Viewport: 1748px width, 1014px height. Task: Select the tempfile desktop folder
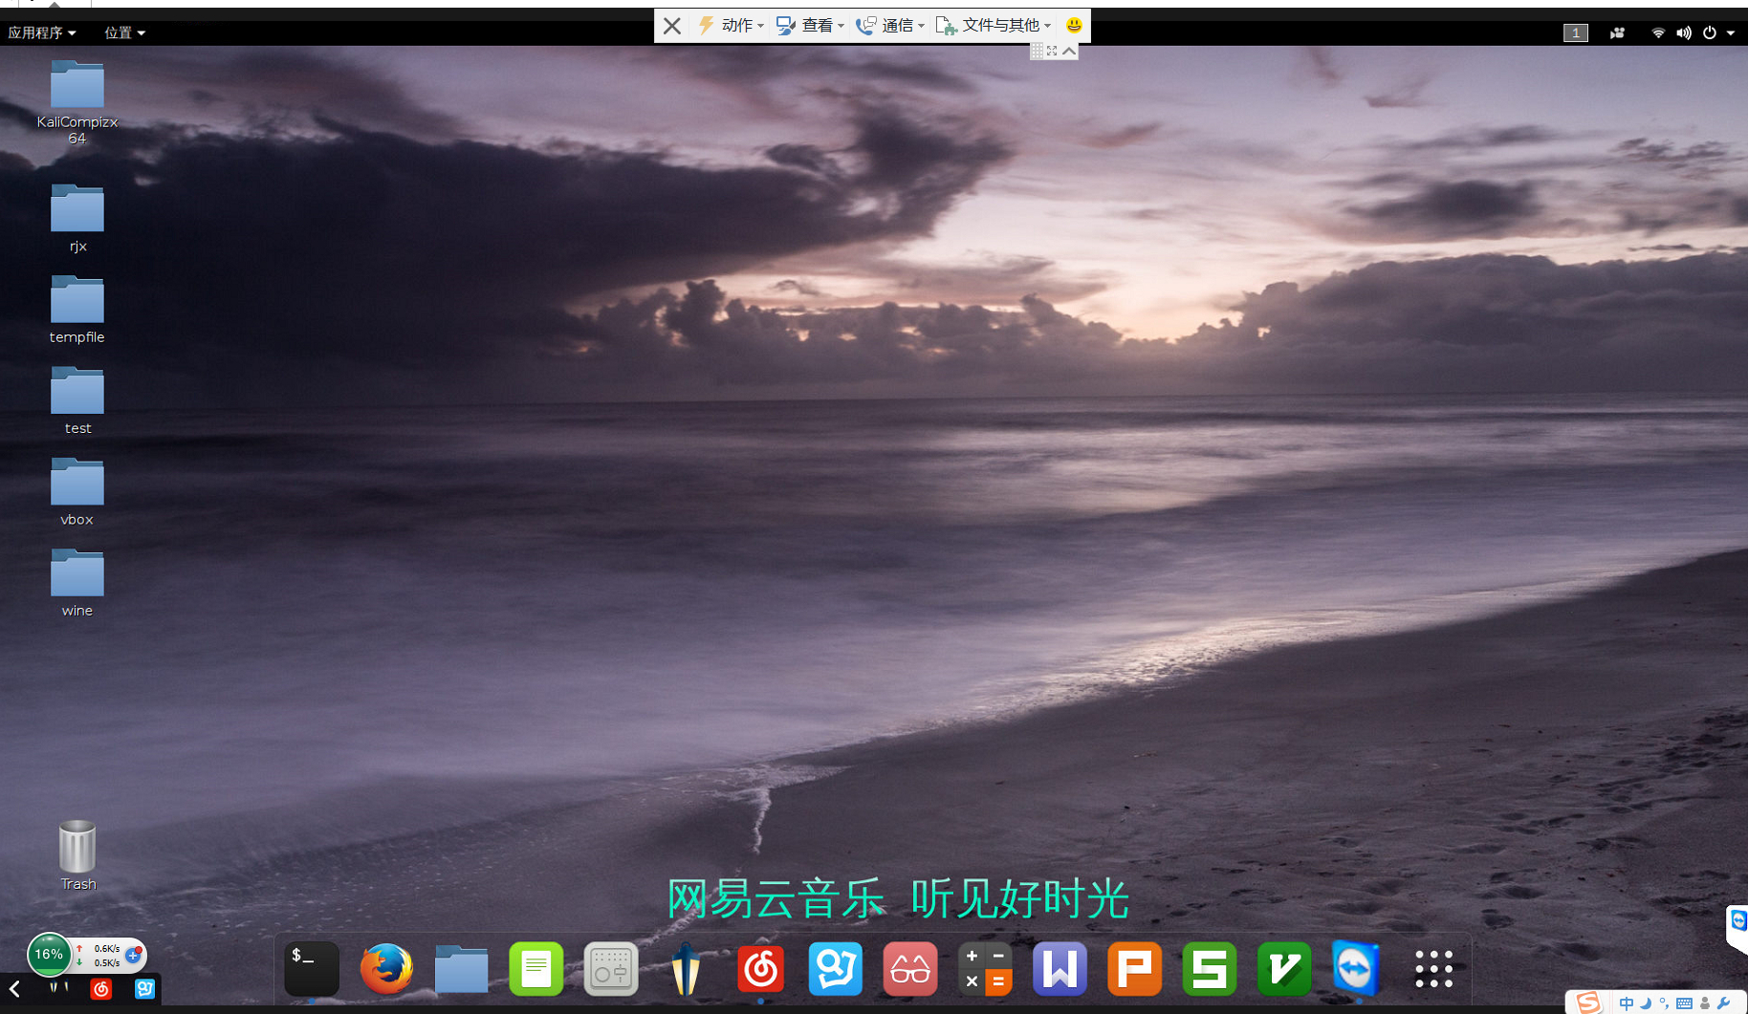[77, 310]
